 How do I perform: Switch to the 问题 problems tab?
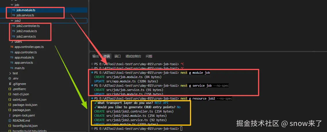point(149,56)
